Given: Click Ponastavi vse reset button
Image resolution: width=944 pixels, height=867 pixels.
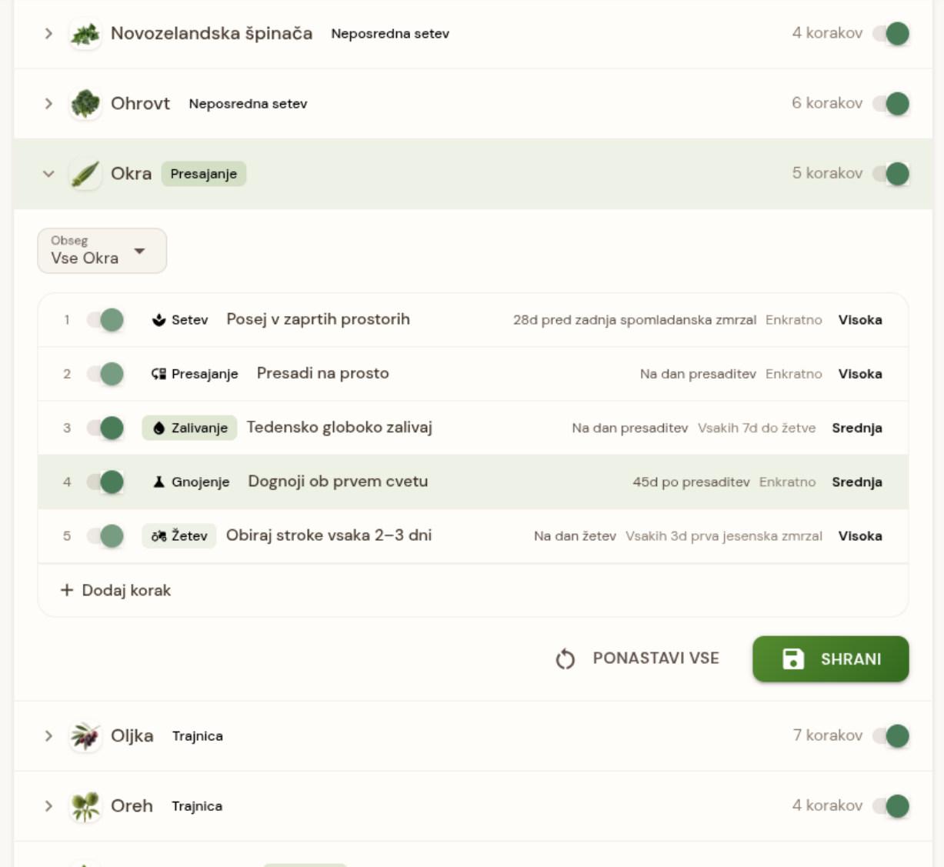Looking at the screenshot, I should tap(637, 659).
